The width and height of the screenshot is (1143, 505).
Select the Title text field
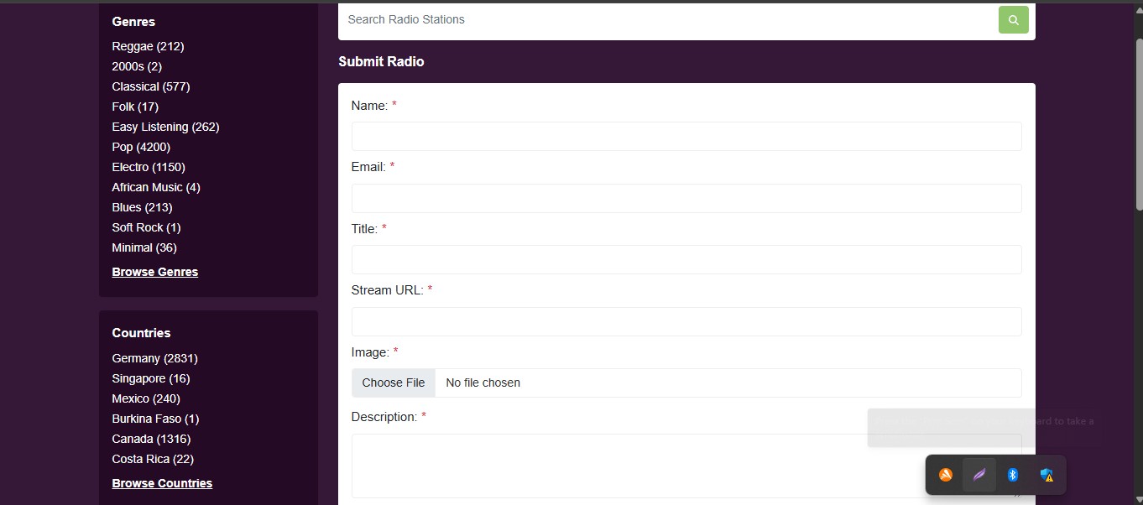[686, 259]
